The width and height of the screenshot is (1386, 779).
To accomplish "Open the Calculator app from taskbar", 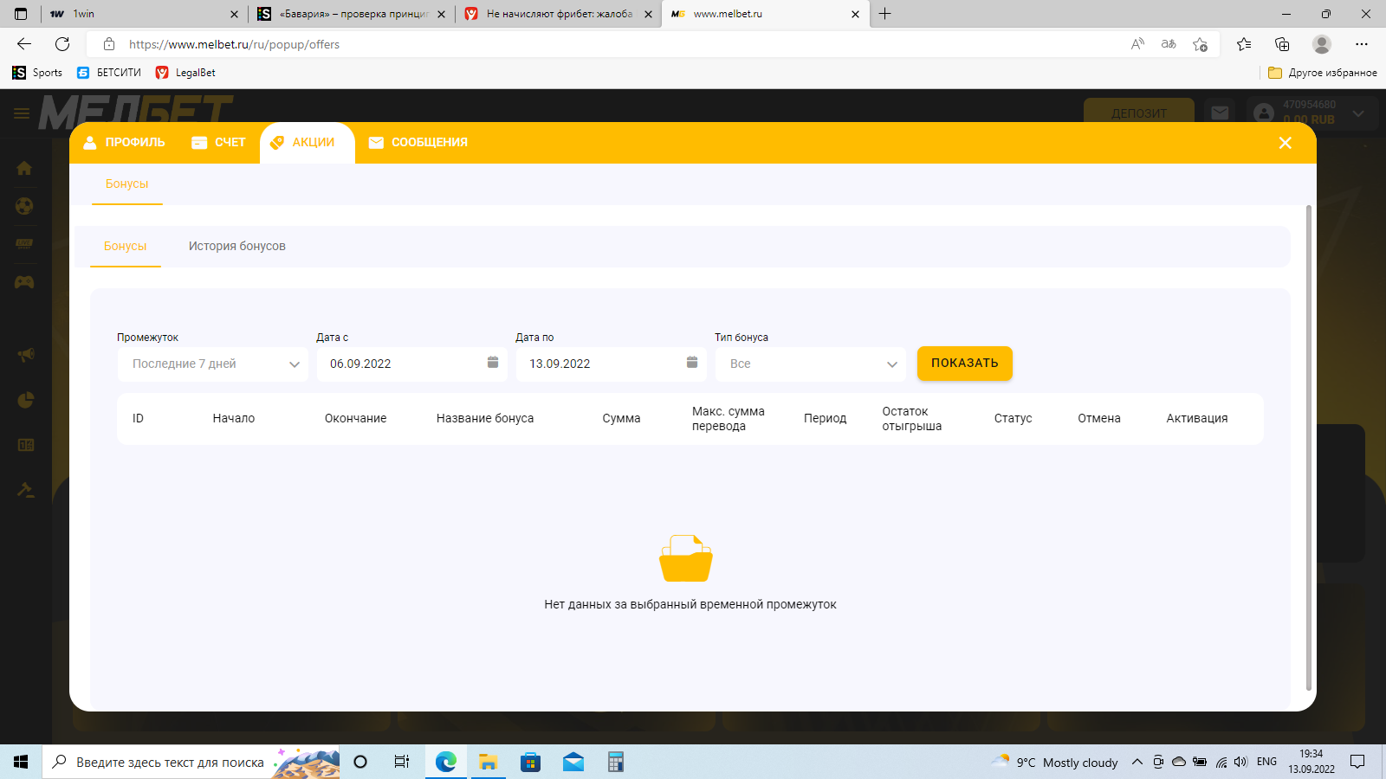I will point(615,762).
